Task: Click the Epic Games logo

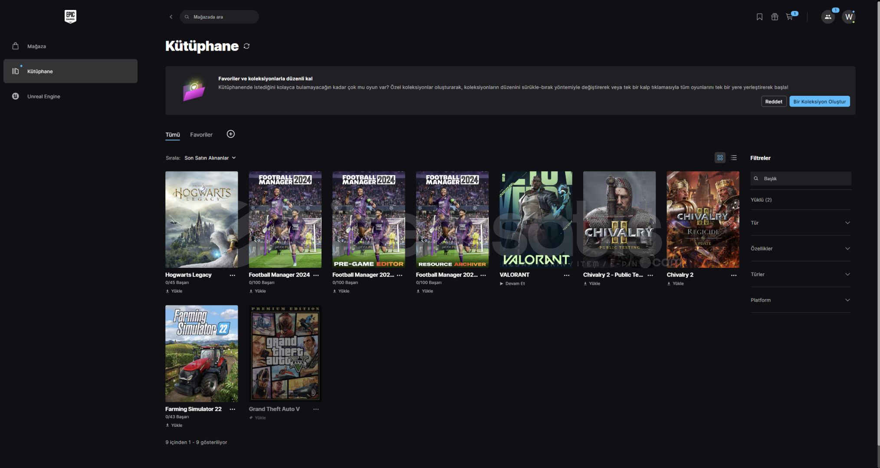Action: tap(70, 16)
